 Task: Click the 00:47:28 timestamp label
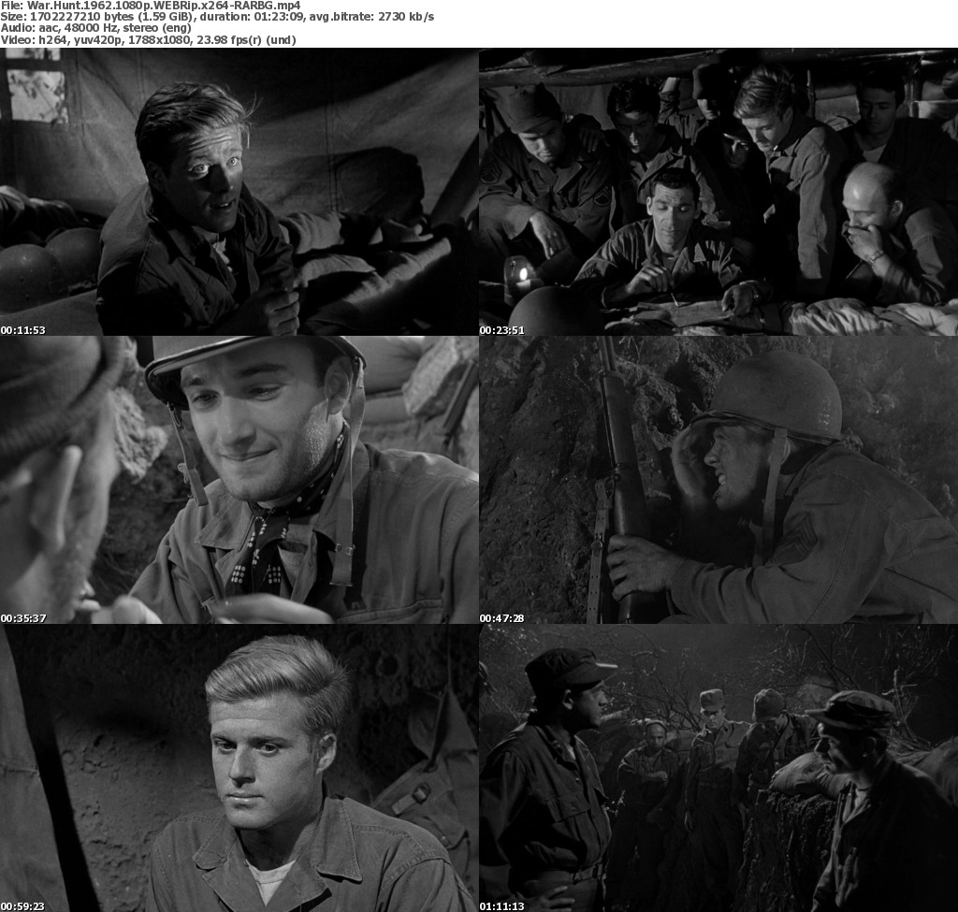502,618
